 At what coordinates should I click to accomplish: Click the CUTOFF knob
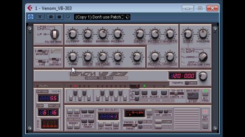pyautogui.click(x=73, y=34)
